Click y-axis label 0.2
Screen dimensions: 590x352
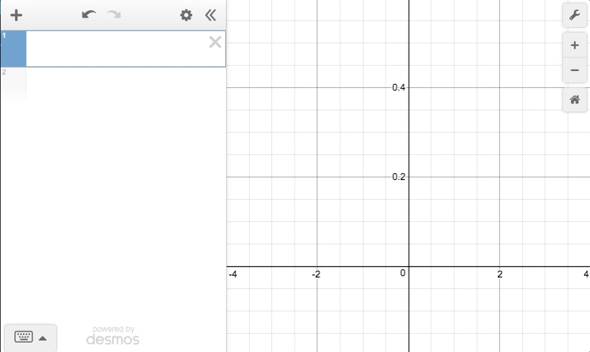click(399, 177)
